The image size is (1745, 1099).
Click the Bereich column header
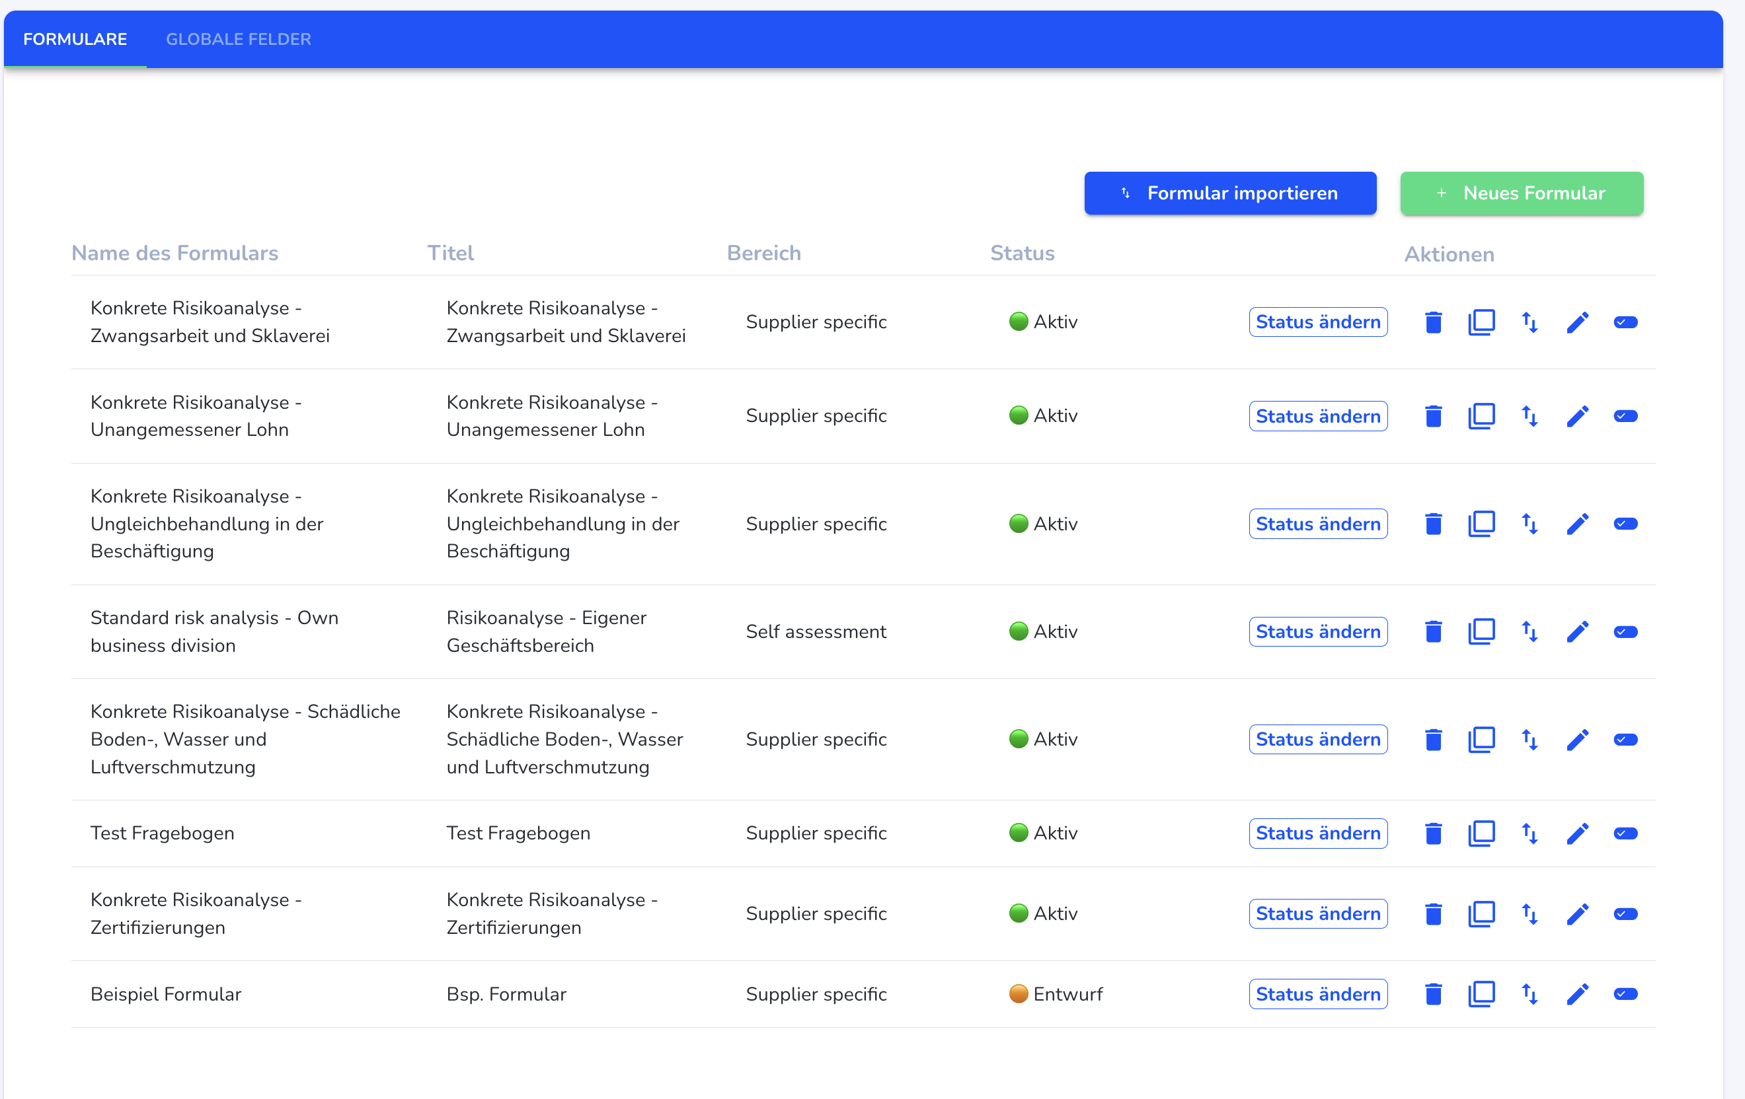click(764, 253)
